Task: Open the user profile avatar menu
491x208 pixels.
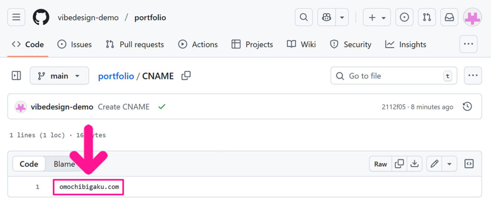Action: click(x=472, y=18)
